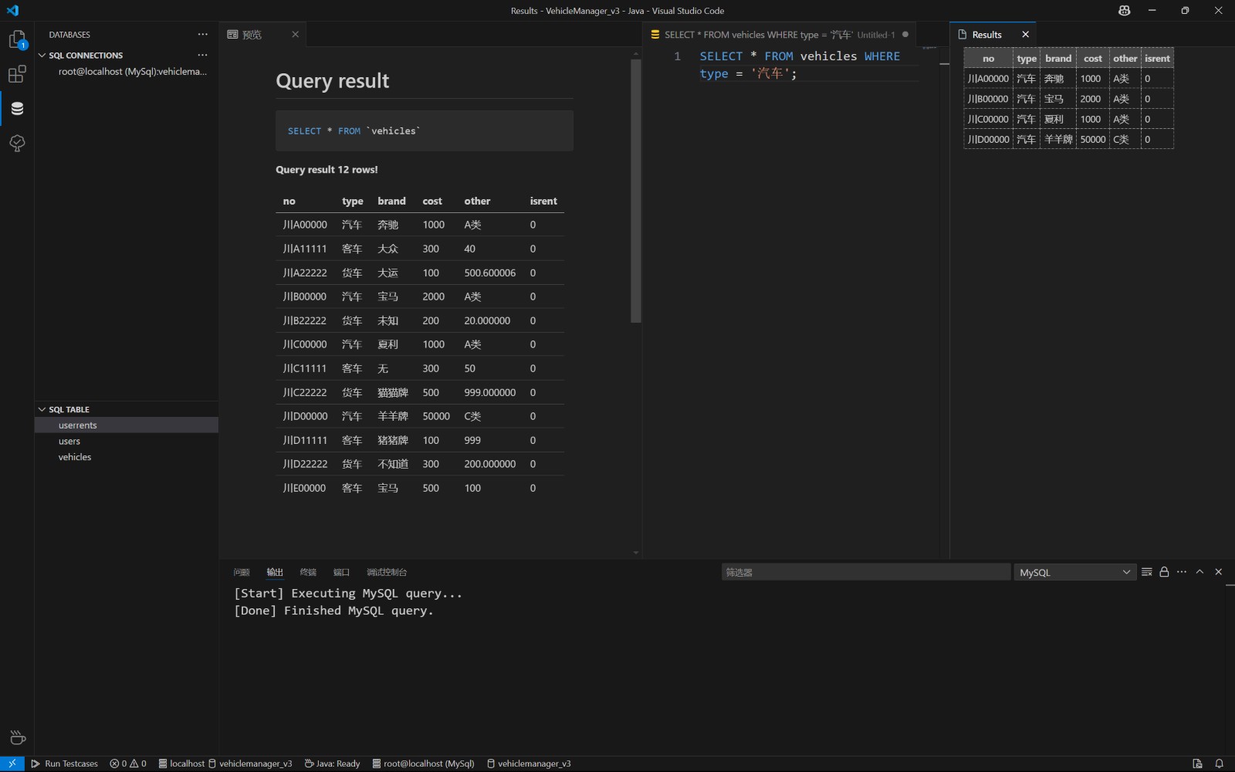Open the MySQL output channel dropdown

[x=1075, y=572]
